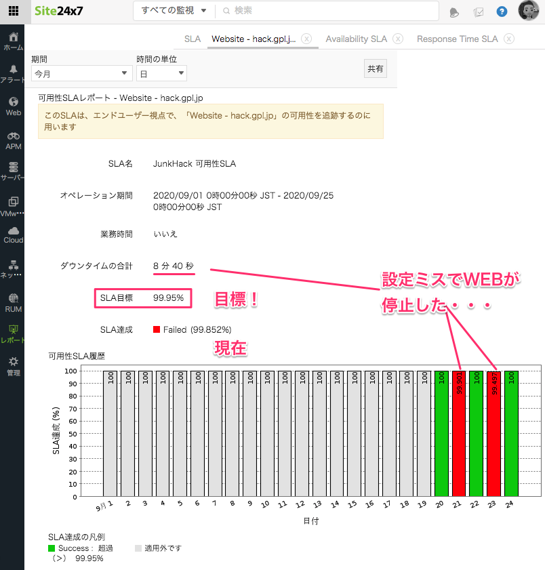The height and width of the screenshot is (570, 545).
Task: Open the すべての監視 filter dropdown
Action: [174, 11]
